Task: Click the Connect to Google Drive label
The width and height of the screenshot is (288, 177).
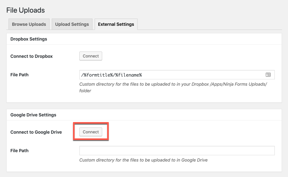Action: tap(36, 132)
